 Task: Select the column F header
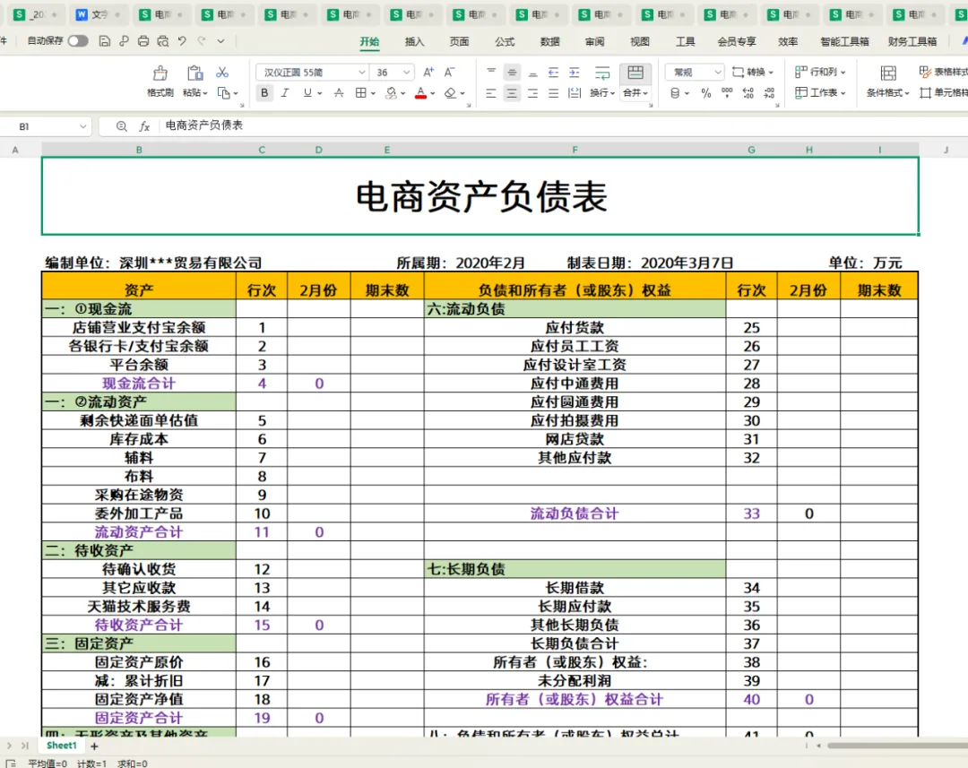pos(575,150)
